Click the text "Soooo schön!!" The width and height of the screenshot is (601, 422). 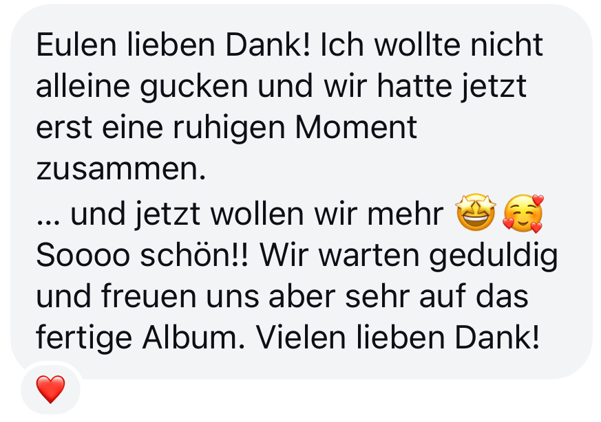tap(143, 255)
